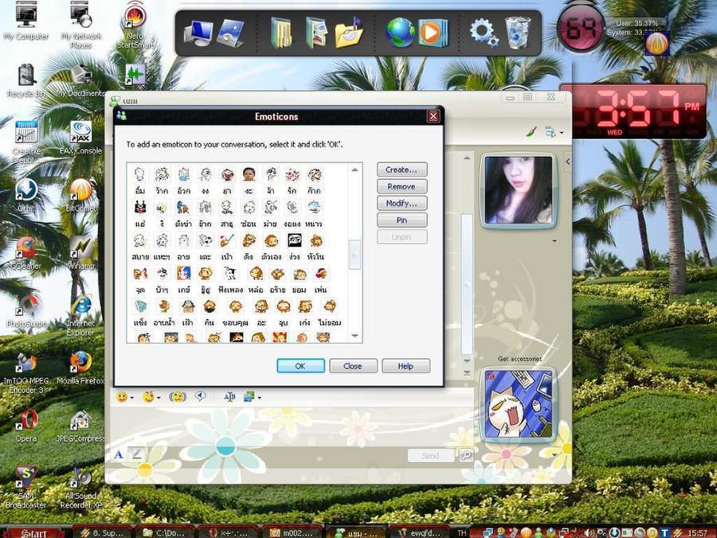Select the baby photo emoticon labeled งะ

(249, 174)
